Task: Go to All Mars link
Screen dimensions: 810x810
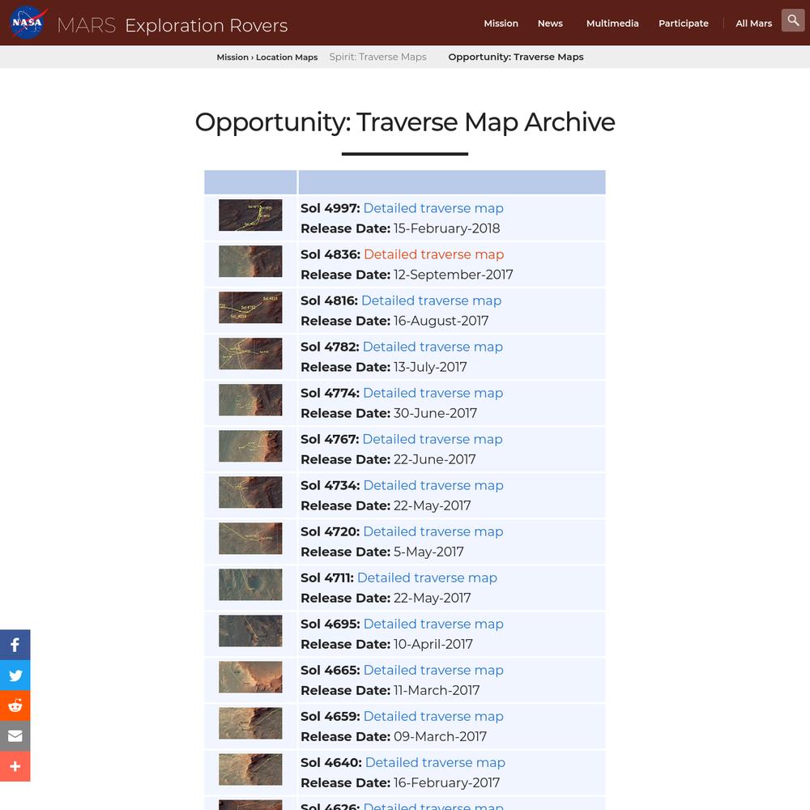Action: (x=753, y=23)
